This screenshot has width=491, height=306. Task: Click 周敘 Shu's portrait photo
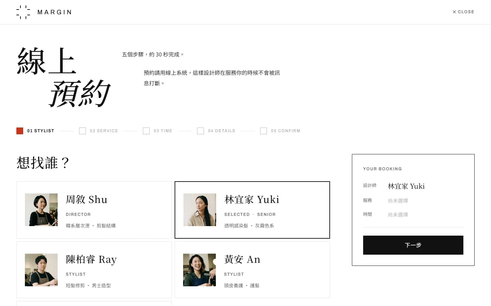(x=41, y=210)
